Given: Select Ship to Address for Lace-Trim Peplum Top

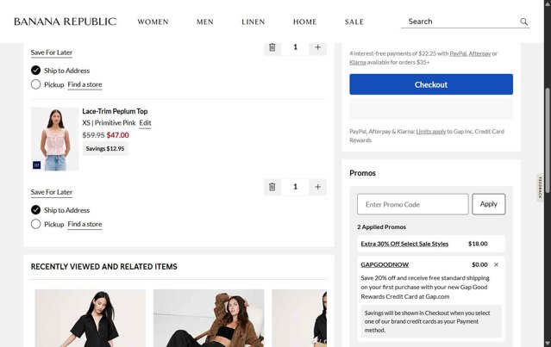Looking at the screenshot, I should click(x=35, y=210).
